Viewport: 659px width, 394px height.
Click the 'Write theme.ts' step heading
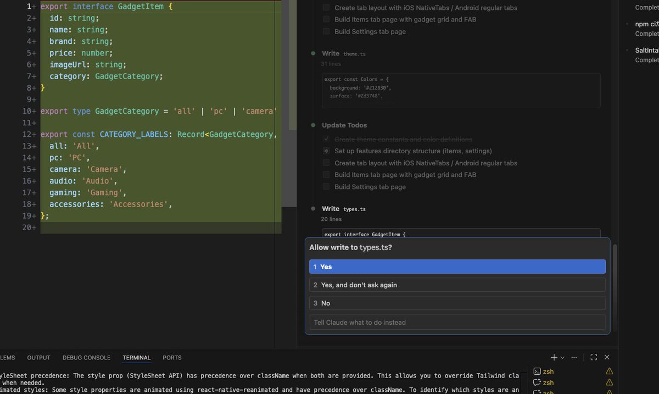[344, 54]
